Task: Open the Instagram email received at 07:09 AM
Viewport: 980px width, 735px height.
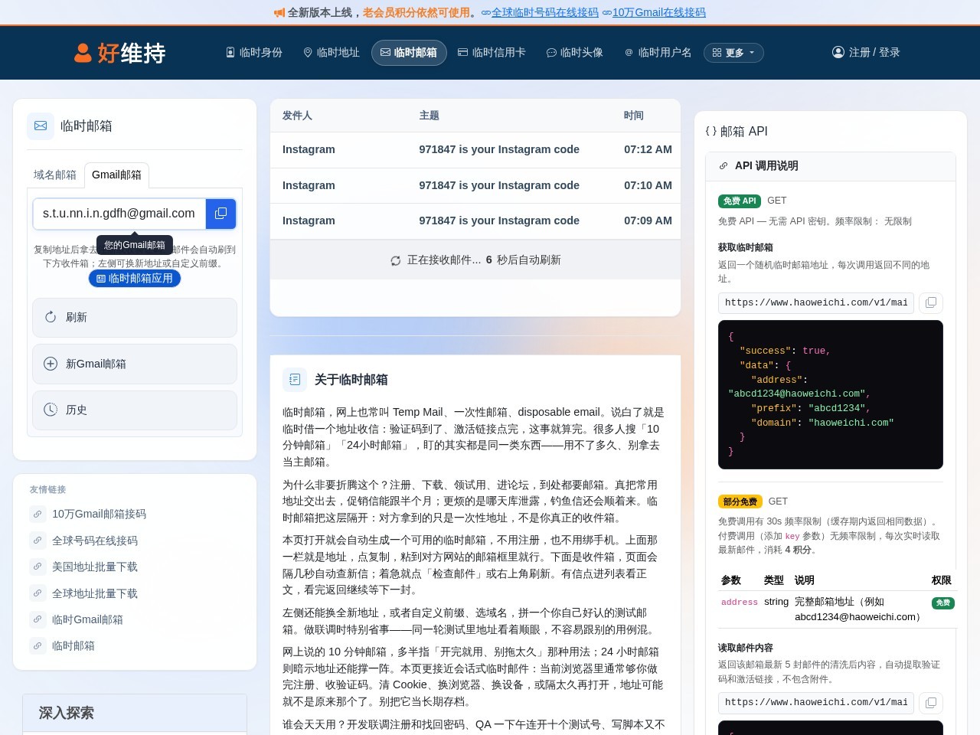Action: 475,220
